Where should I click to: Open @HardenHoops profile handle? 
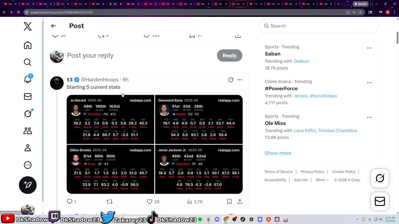(x=100, y=80)
